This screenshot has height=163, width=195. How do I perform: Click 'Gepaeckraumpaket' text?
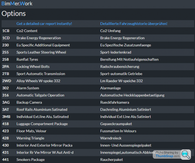[x=116, y=124]
